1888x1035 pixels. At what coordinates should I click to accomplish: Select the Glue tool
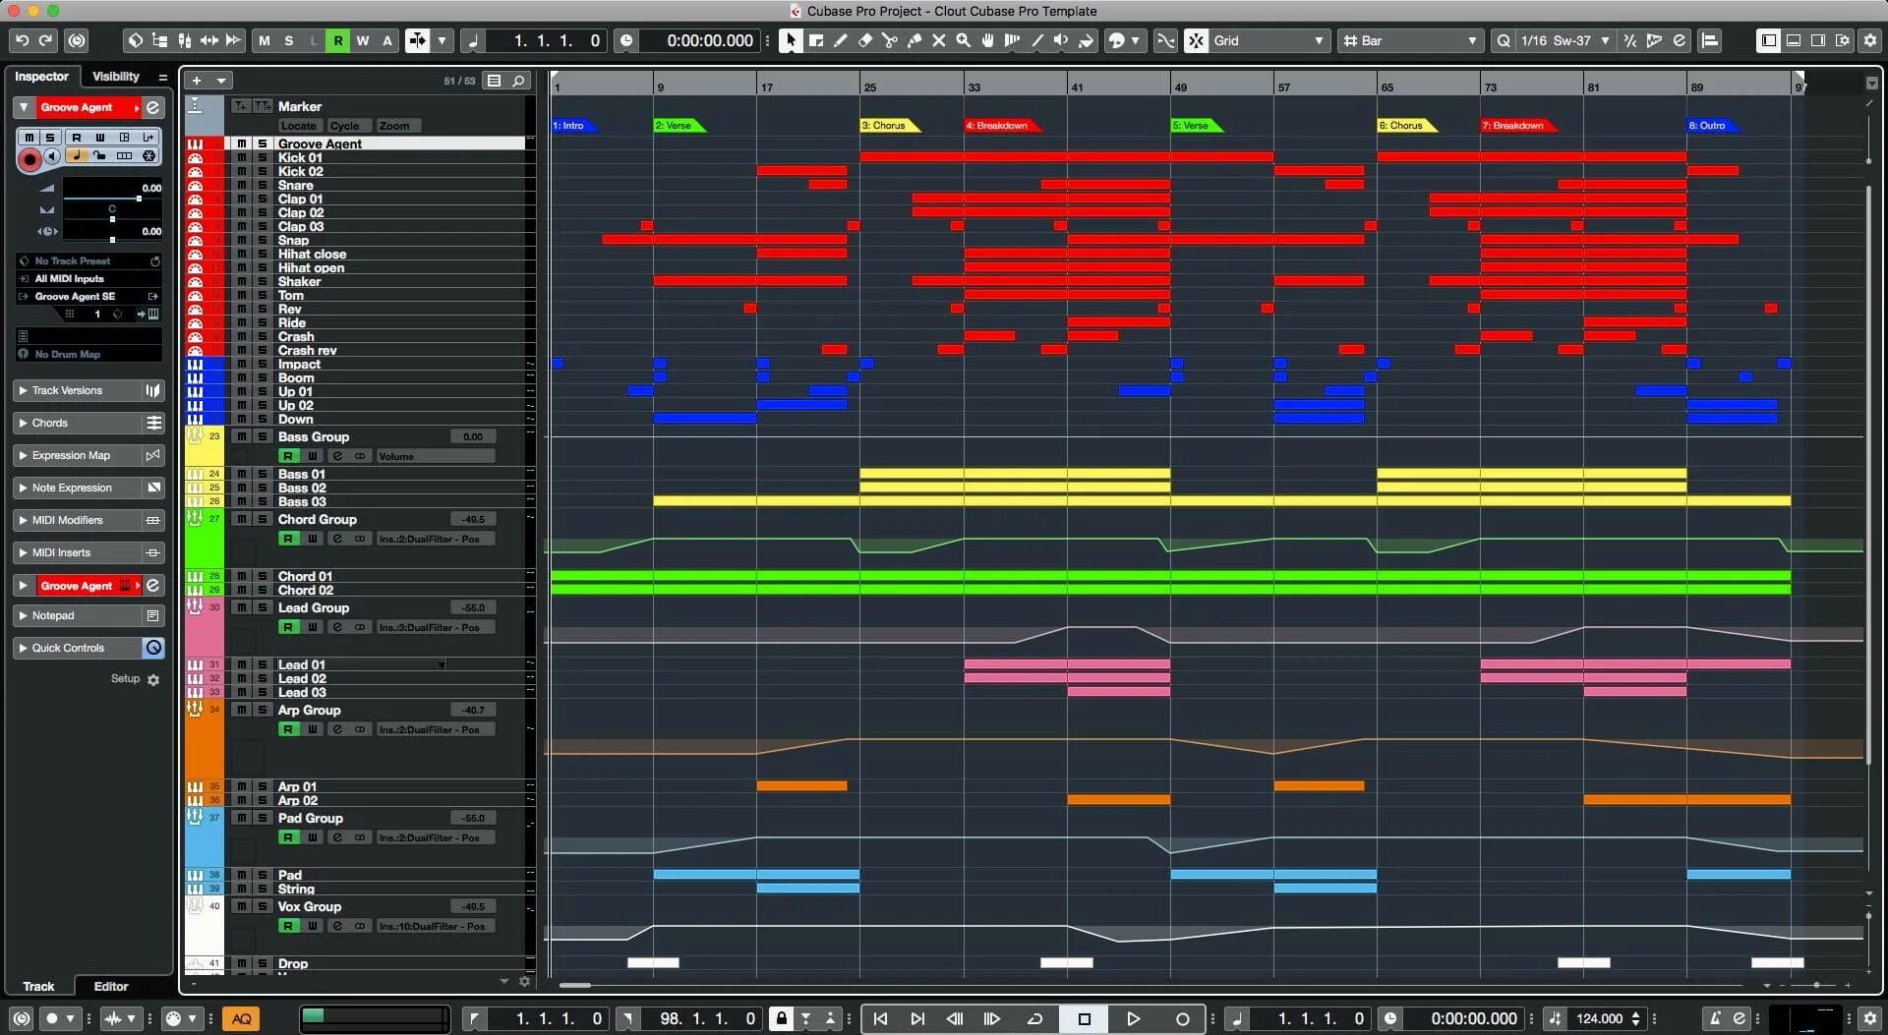(x=914, y=40)
